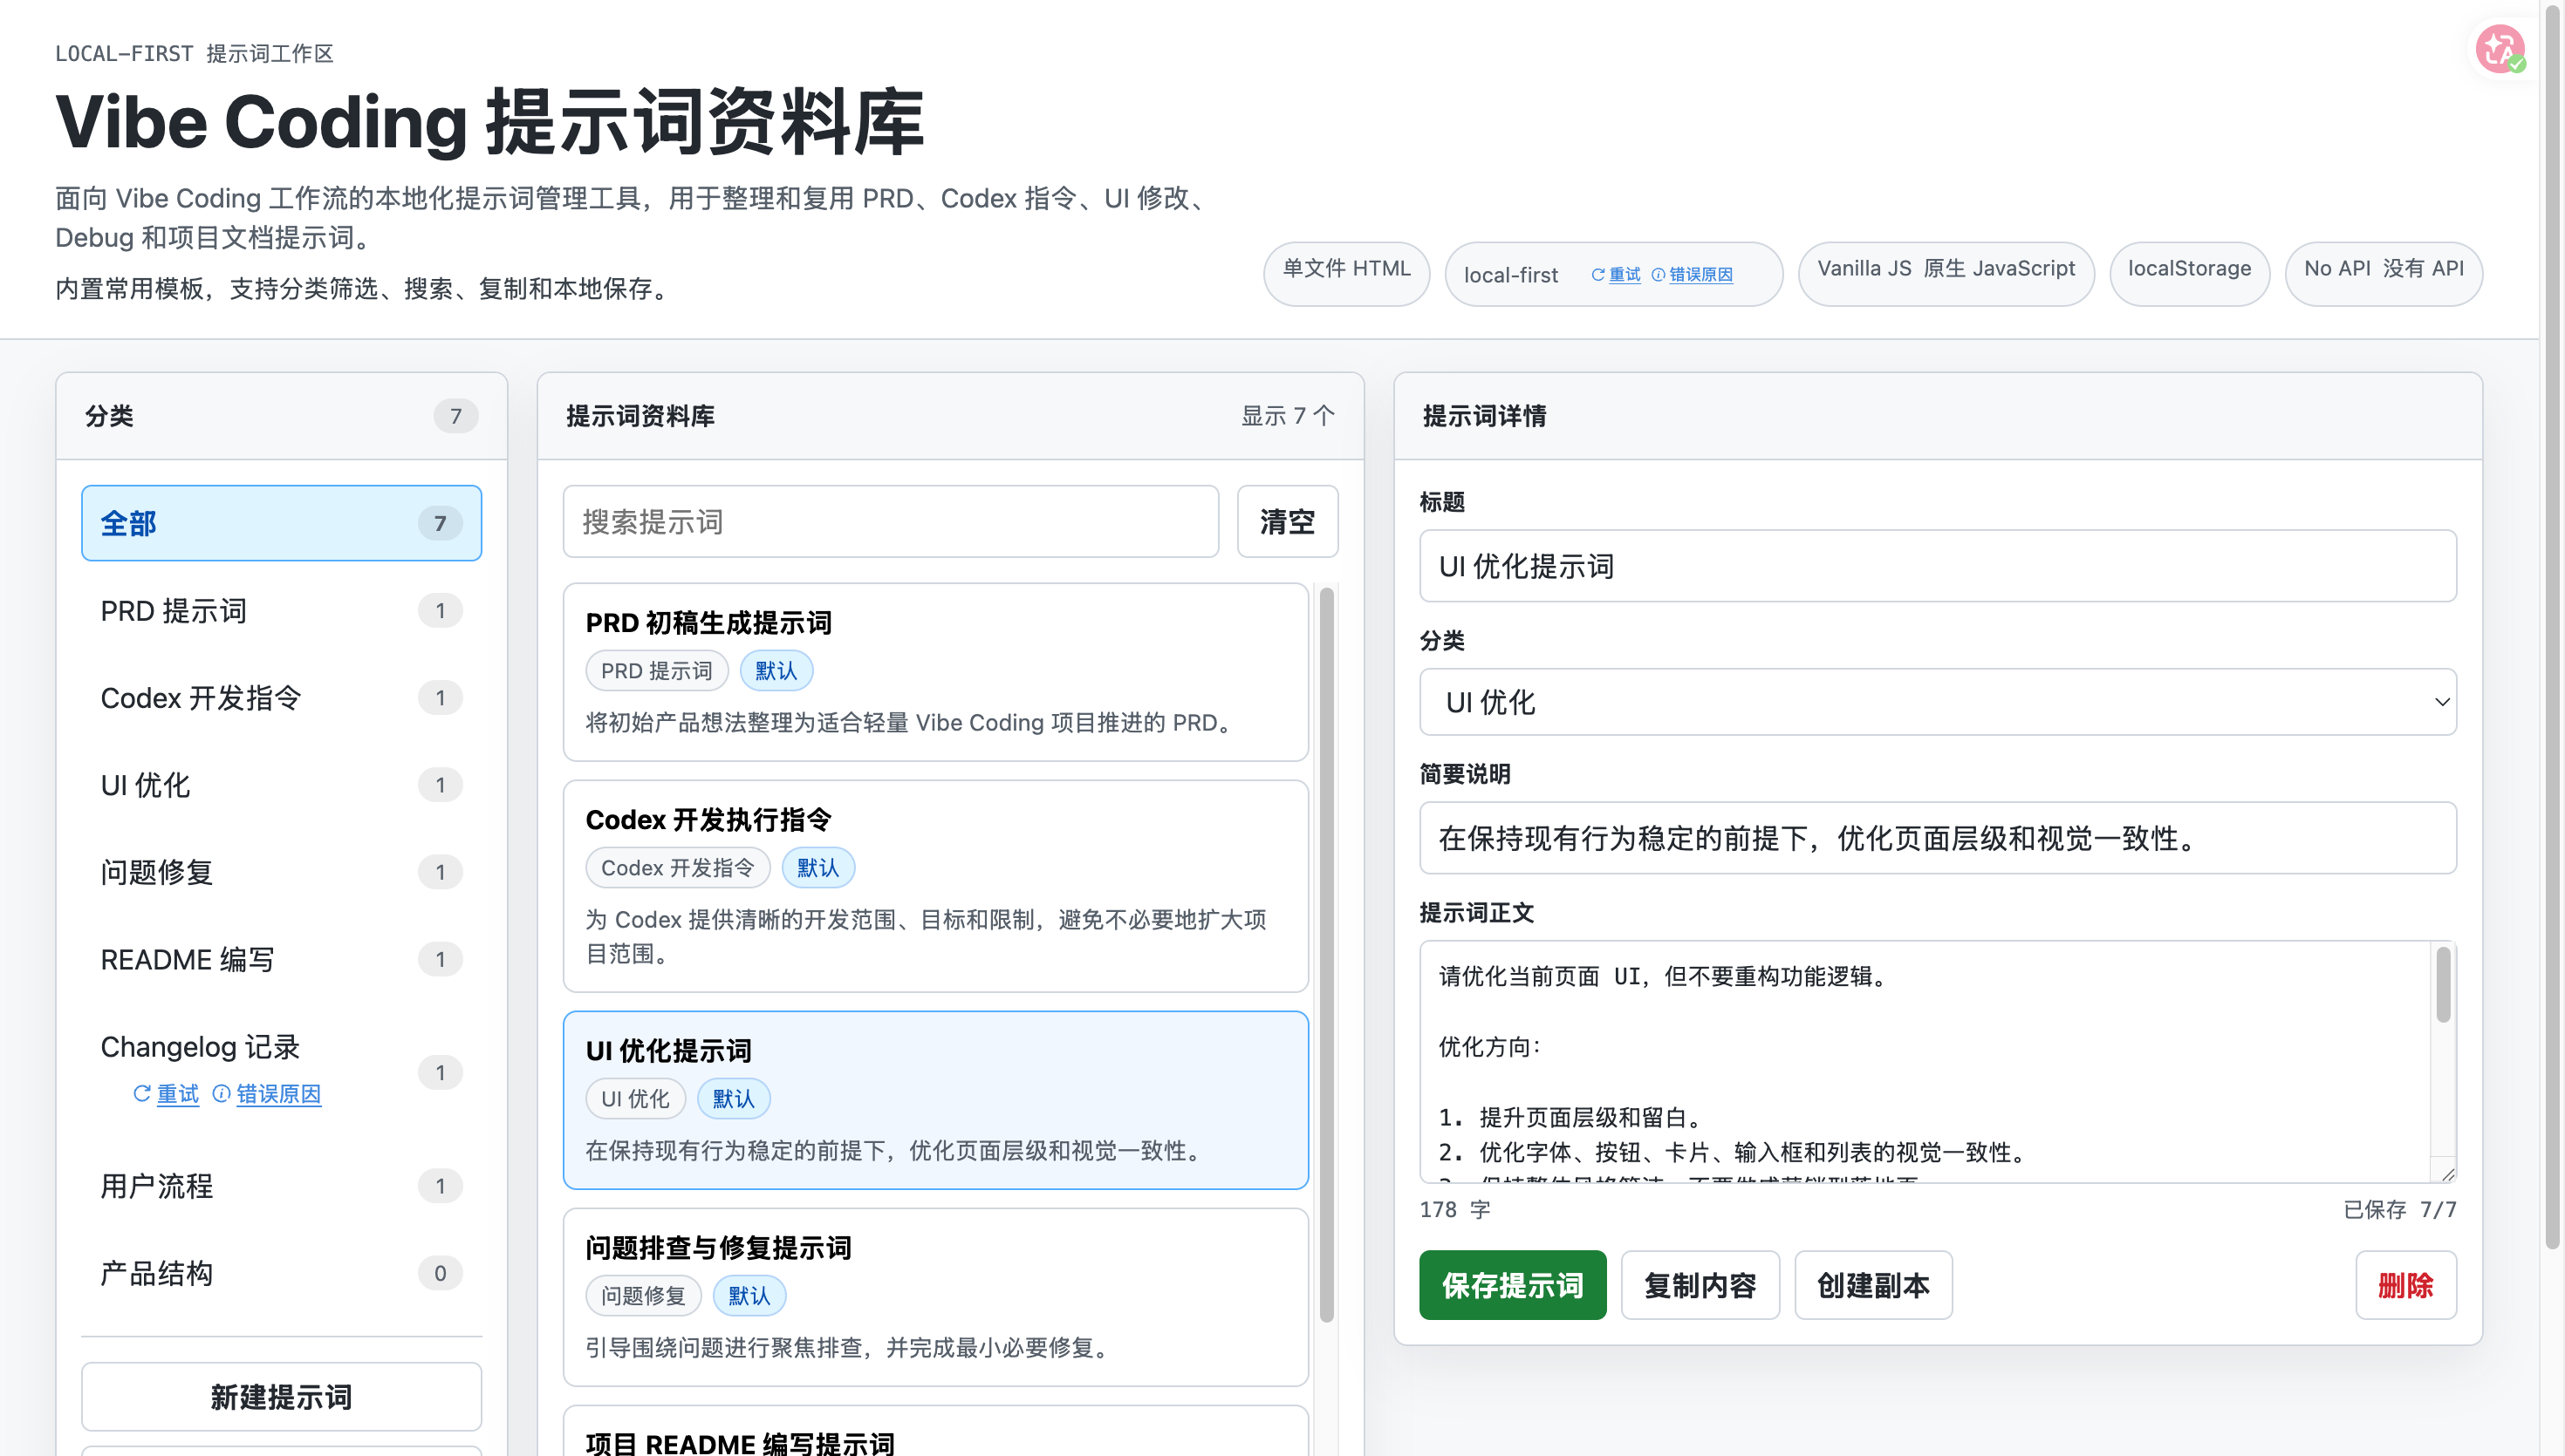This screenshot has height=1456, width=2565.
Task: Click the No API 没有 API tag
Action: point(2383,273)
